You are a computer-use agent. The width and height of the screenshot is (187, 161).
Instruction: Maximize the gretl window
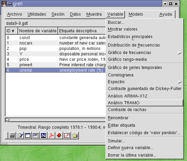(x=171, y=4)
